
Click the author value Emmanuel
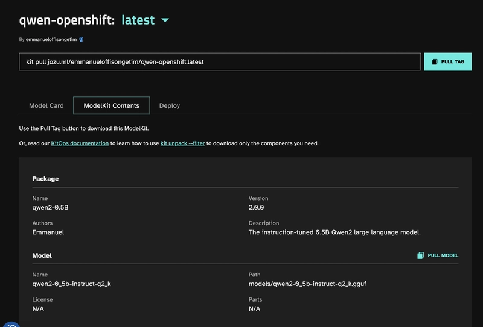(x=48, y=232)
